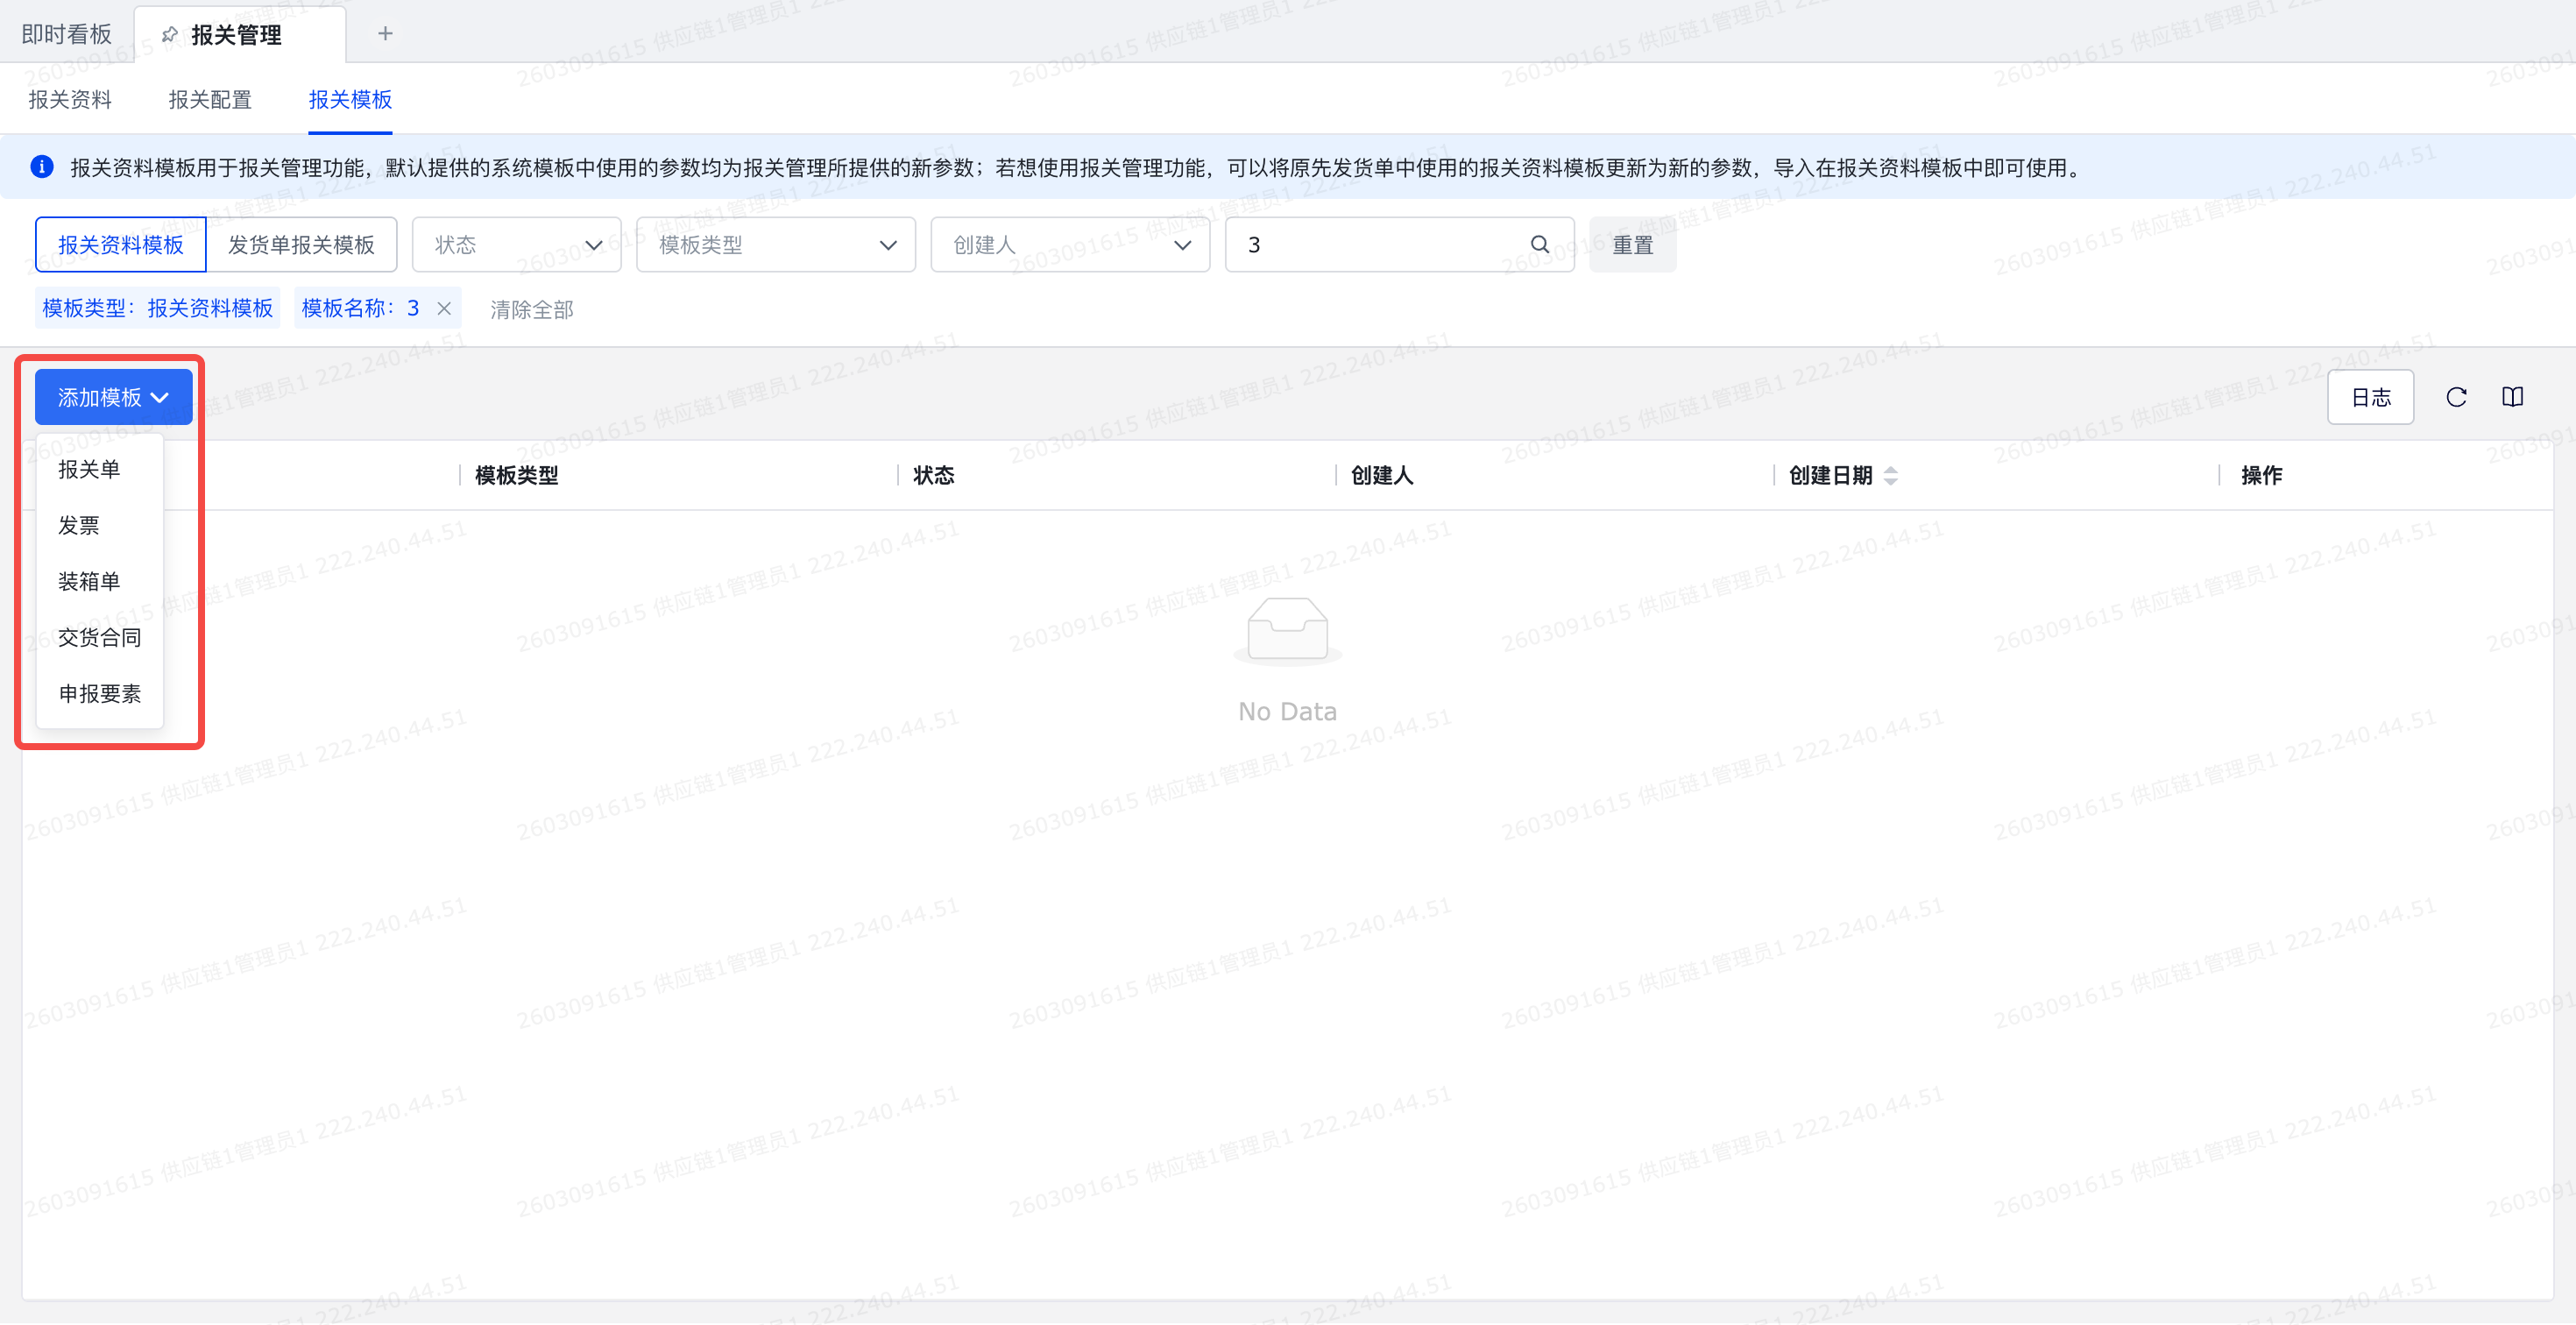Screen dimensions: 2576x1325
Task: Click the blue info icon in banner
Action: [42, 167]
